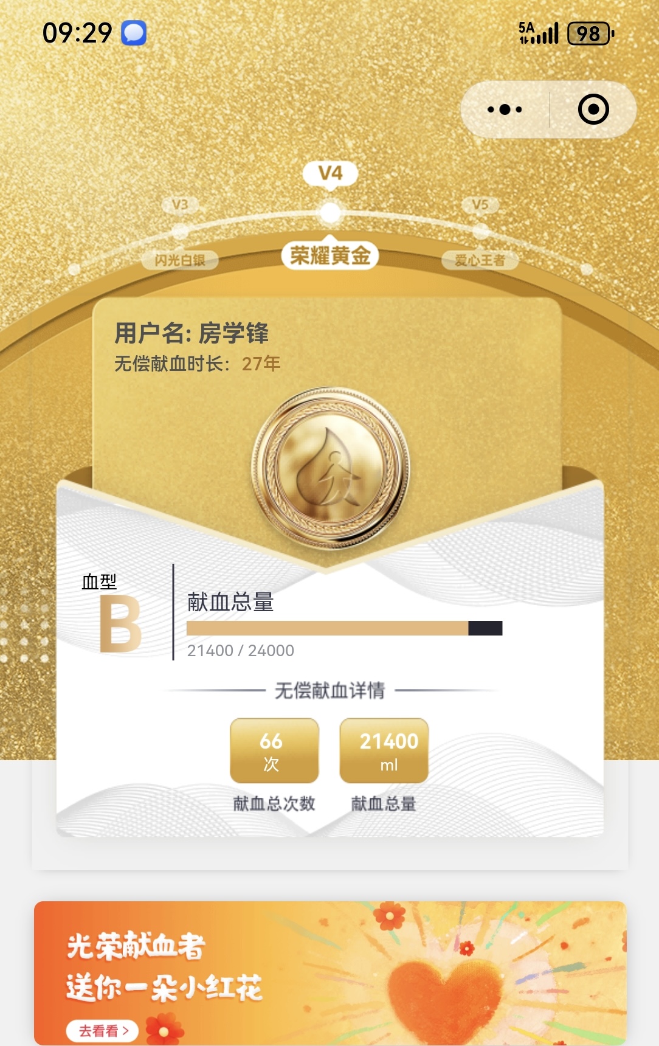The height and width of the screenshot is (1046, 659).
Task: Tap the 献血总量 progress bar
Action: pos(345,628)
